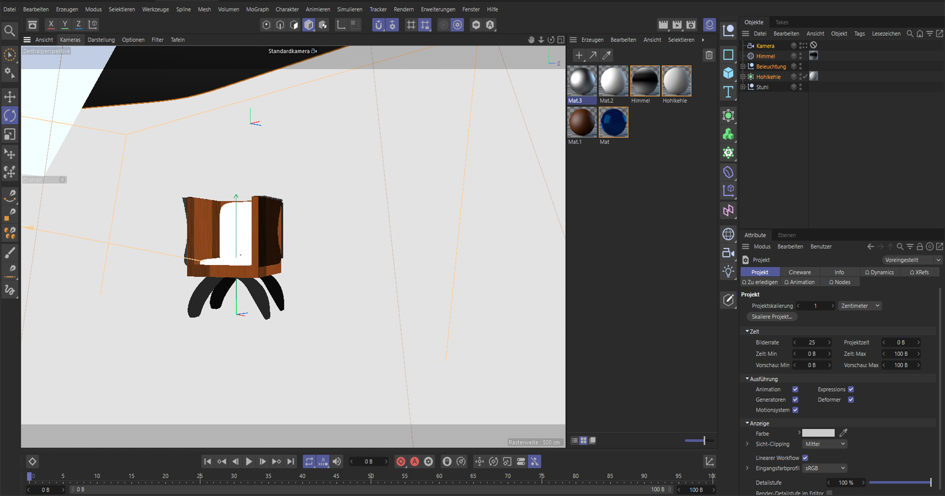945x496 pixels.
Task: Toggle Y axis lock icon
Action: 64,25
